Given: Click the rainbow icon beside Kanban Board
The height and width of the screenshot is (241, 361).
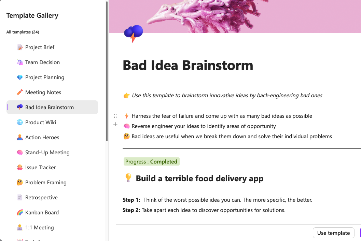Looking at the screenshot, I should [20, 213].
